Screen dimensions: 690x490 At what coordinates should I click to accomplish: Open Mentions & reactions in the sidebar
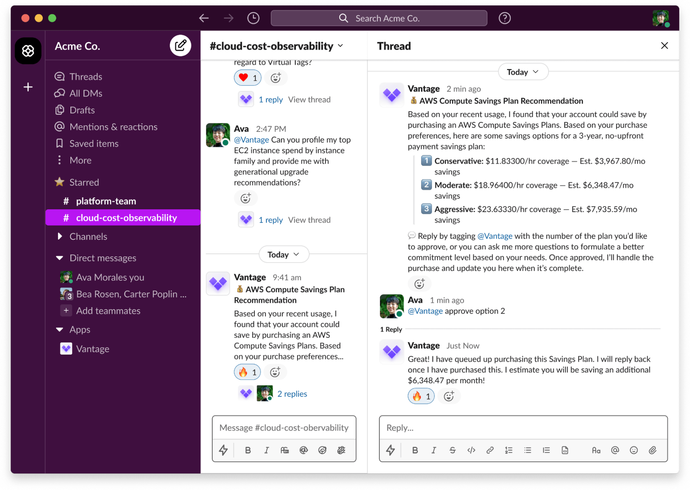click(x=113, y=127)
